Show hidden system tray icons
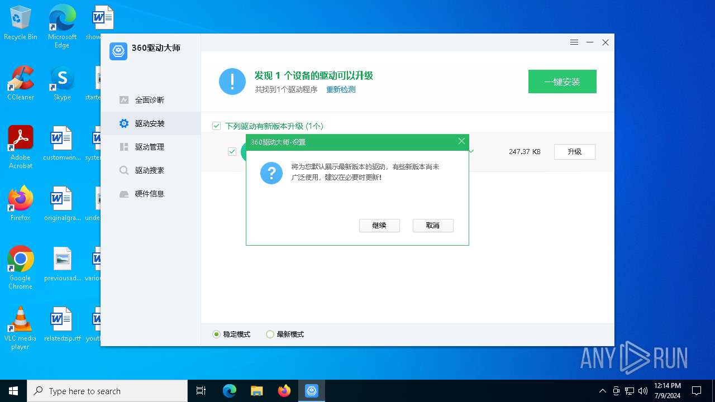The image size is (715, 402). click(602, 391)
